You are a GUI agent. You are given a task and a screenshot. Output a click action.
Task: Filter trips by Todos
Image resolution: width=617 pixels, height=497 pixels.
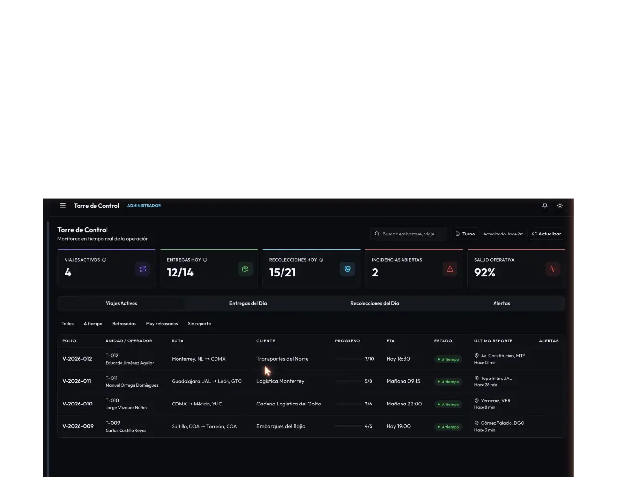[67, 324]
